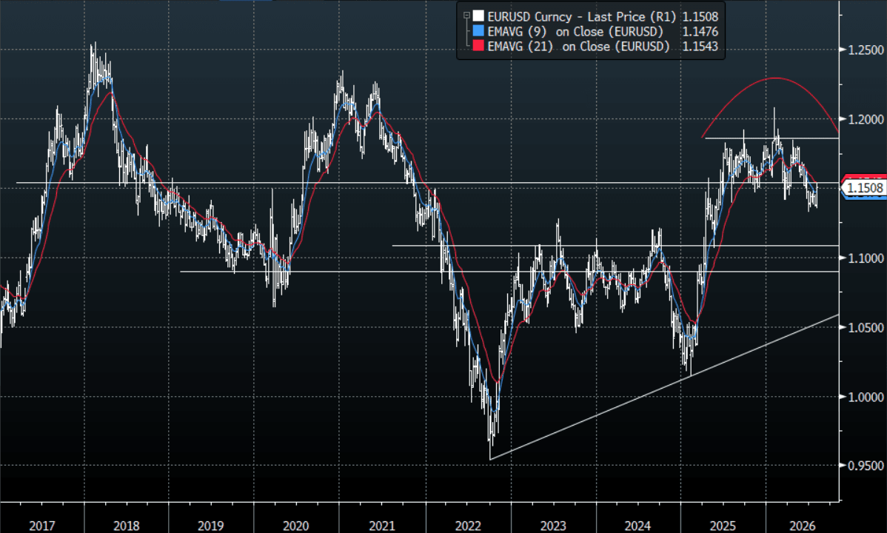This screenshot has height=533, width=887.
Task: Click the 2018 label on the time axis
Action: [126, 526]
